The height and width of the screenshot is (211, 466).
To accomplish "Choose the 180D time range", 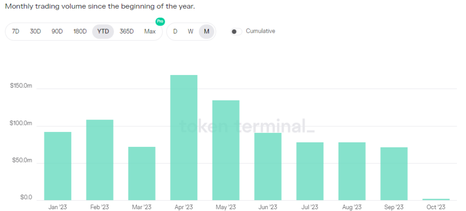I will click(80, 31).
